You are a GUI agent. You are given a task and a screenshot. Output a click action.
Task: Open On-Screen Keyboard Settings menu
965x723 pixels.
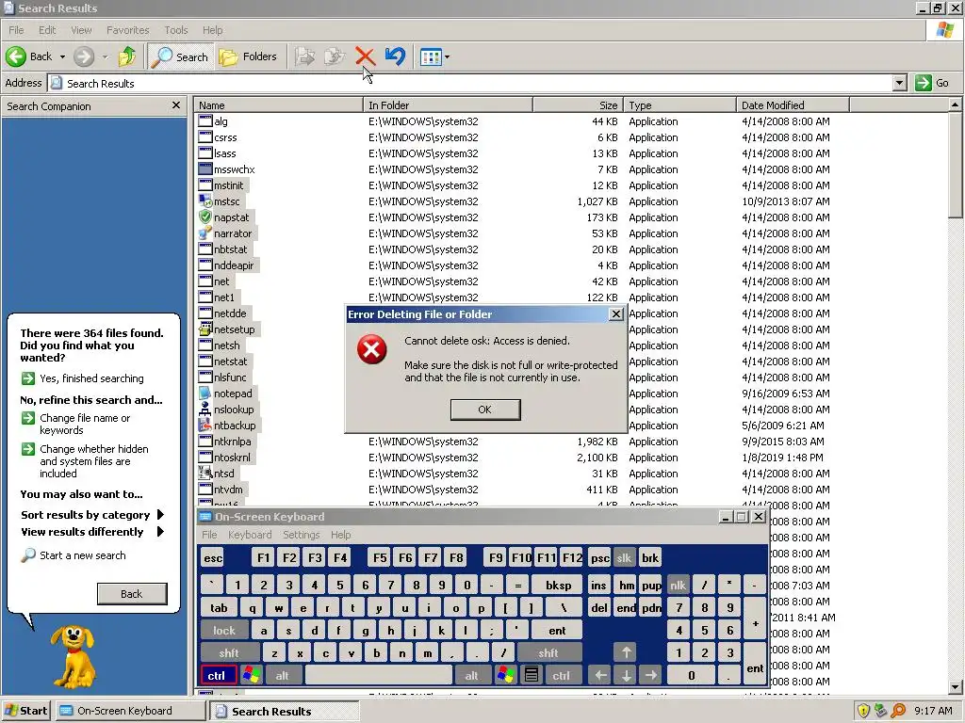tap(301, 535)
